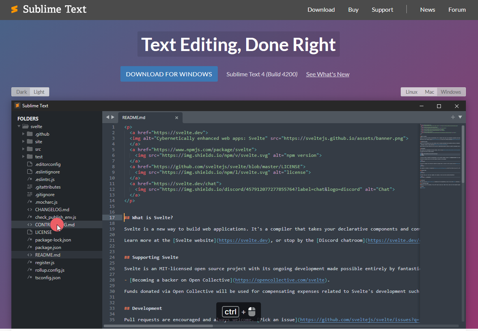Click the vertical scrollbar thumb in editor
This screenshot has height=331, width=478.
pyautogui.click(x=463, y=154)
